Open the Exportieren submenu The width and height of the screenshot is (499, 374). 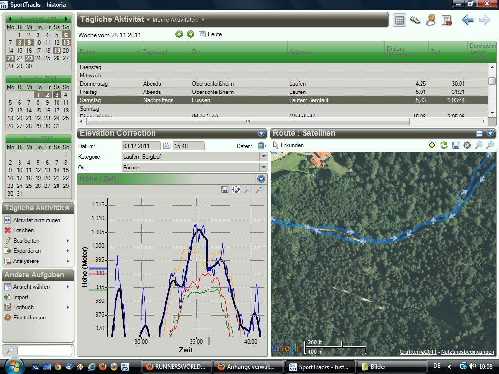point(27,251)
